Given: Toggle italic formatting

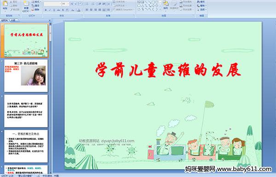Looking at the screenshot, I should [50, 10].
